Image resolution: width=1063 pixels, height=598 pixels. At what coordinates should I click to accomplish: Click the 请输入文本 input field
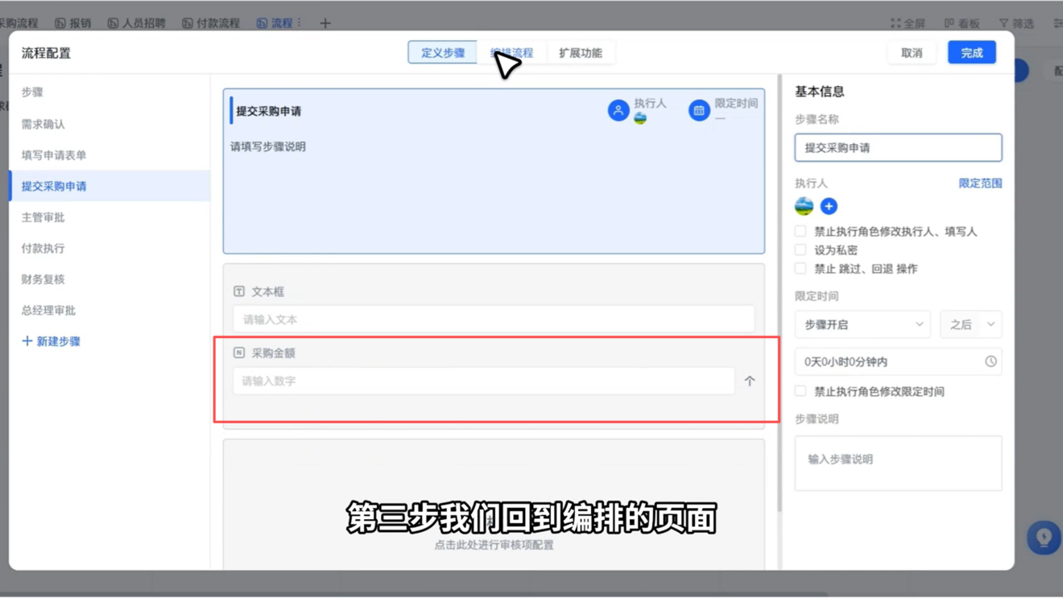(494, 320)
